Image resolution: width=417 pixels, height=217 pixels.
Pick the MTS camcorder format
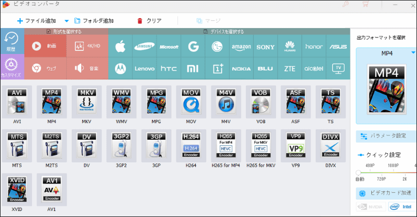(x=17, y=146)
